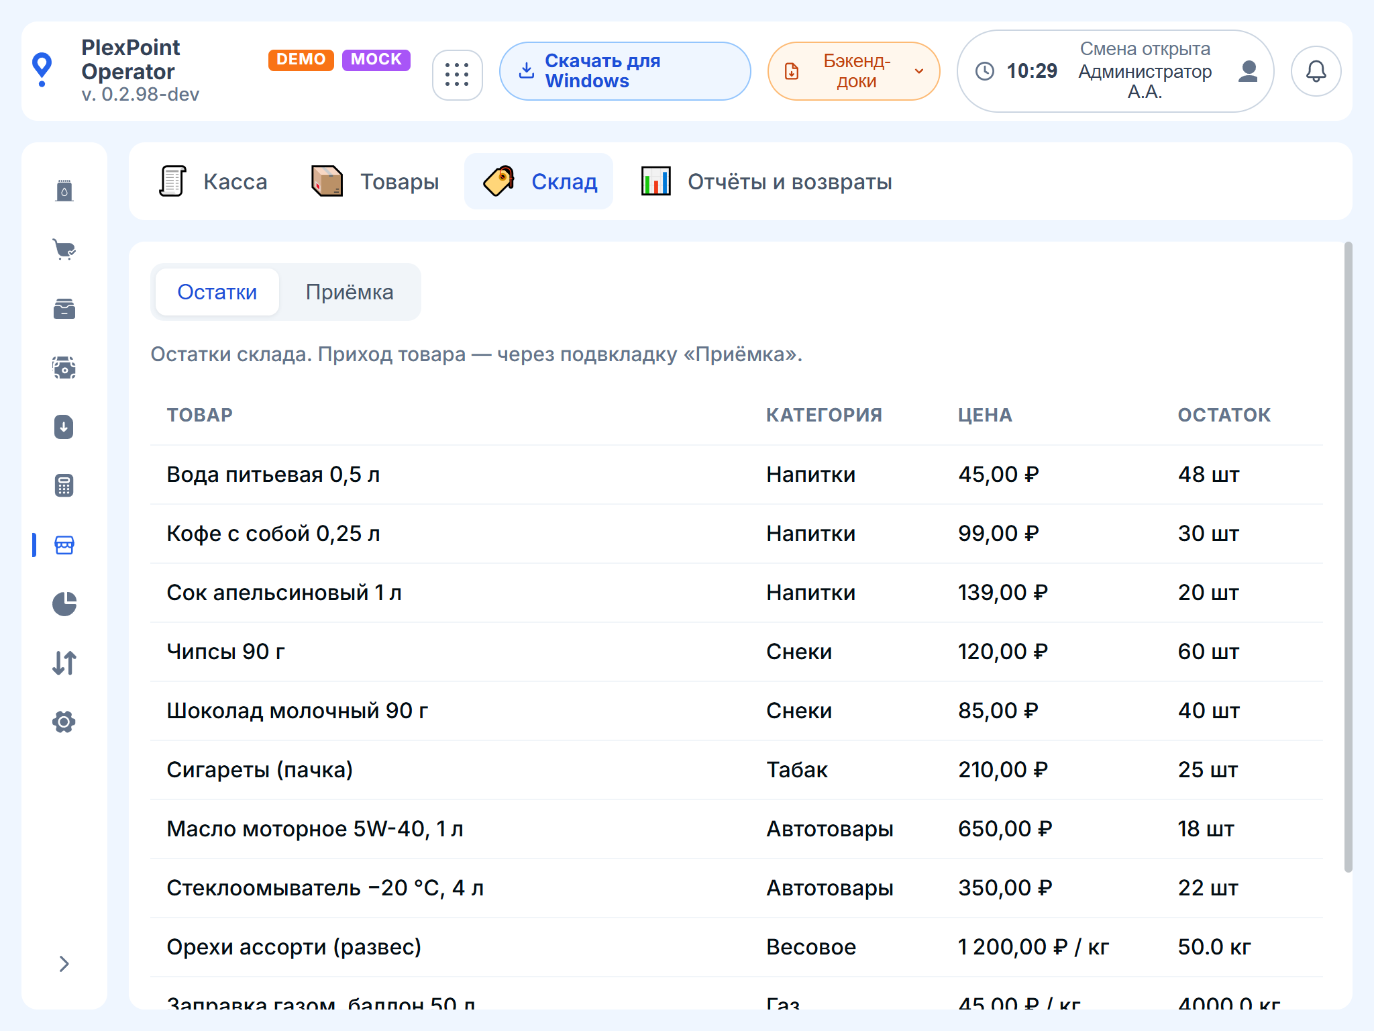Click the stock value 50.0 кг
Screen dimensions: 1374x1031
click(x=1214, y=947)
